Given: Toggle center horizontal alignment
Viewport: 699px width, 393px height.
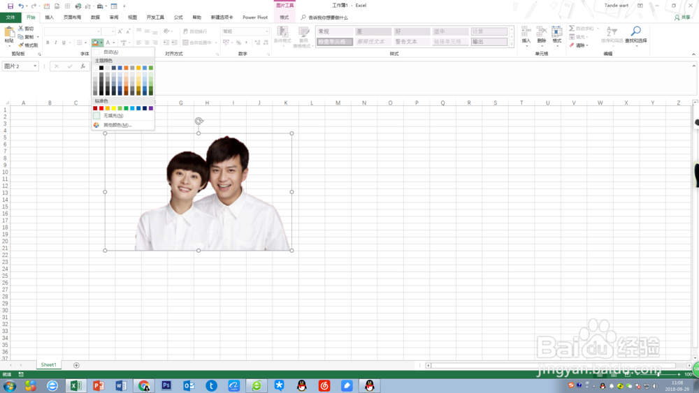Looking at the screenshot, I should (147, 43).
